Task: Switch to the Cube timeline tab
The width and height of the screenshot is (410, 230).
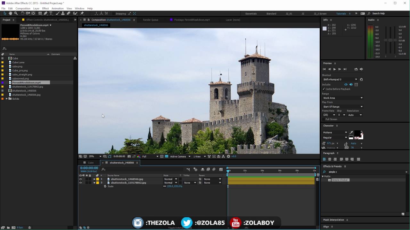Action: tap(91, 163)
